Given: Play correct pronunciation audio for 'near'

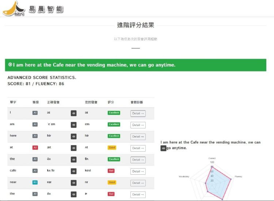Looking at the screenshot, I should [73, 183].
